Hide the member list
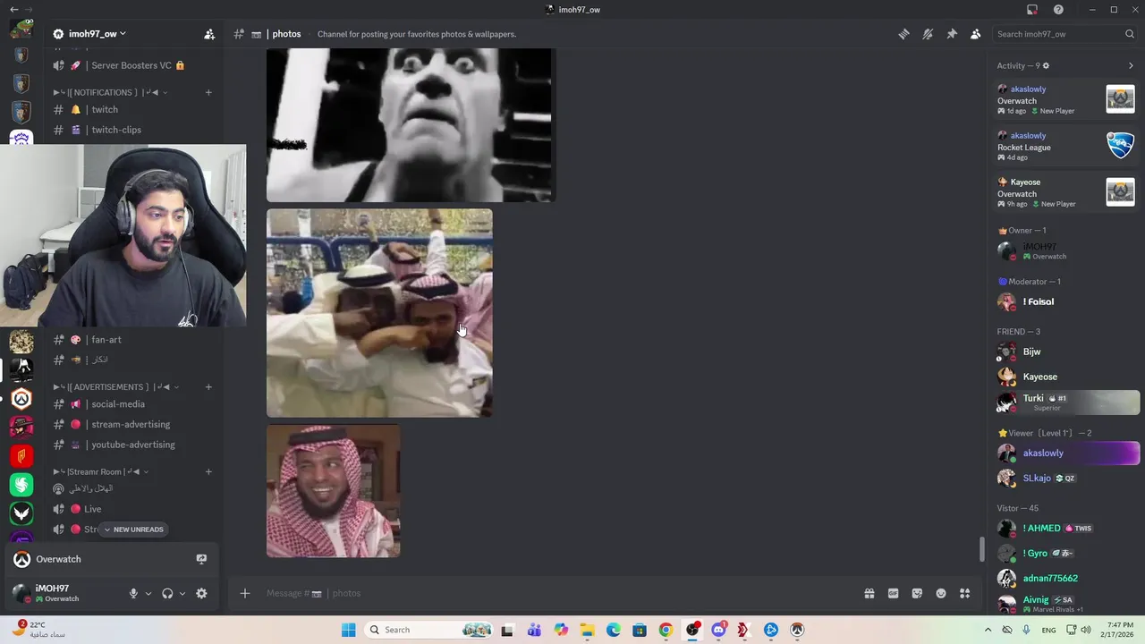The image size is (1145, 644). [975, 34]
